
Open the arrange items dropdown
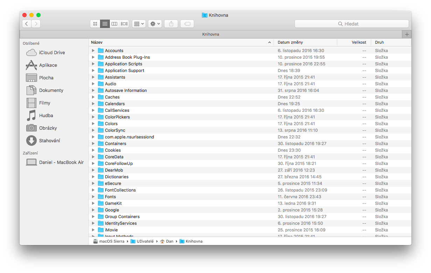click(139, 24)
